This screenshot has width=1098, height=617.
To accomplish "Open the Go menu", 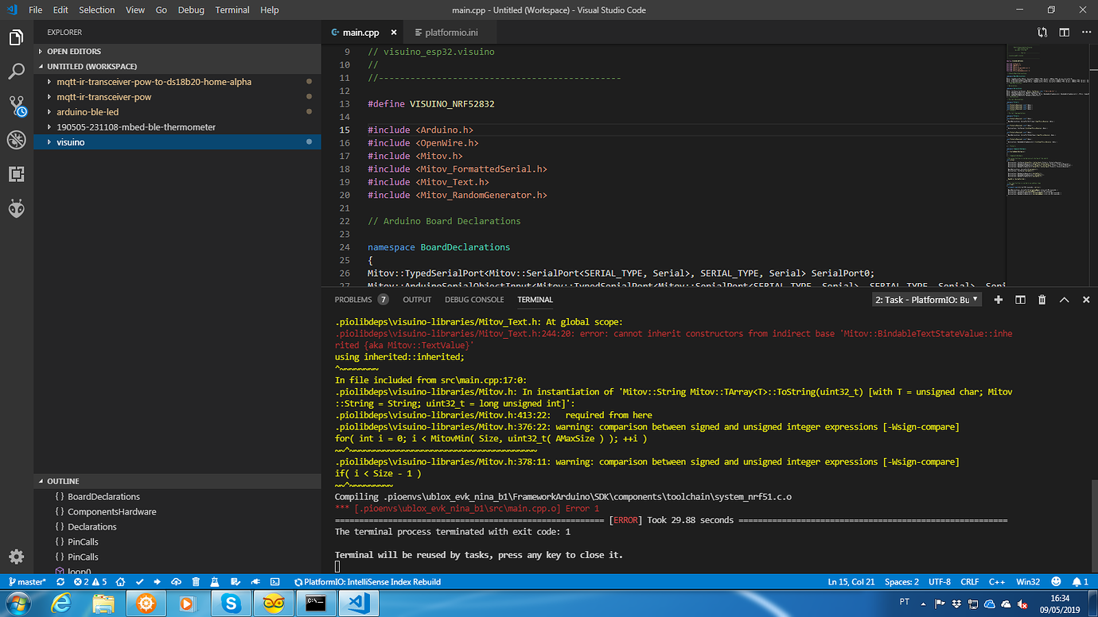I will click(x=162, y=10).
